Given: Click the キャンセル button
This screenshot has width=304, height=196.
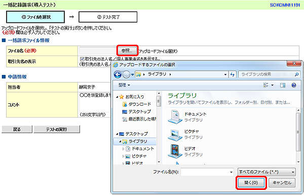Looking at the screenshot, I should (x=282, y=183).
